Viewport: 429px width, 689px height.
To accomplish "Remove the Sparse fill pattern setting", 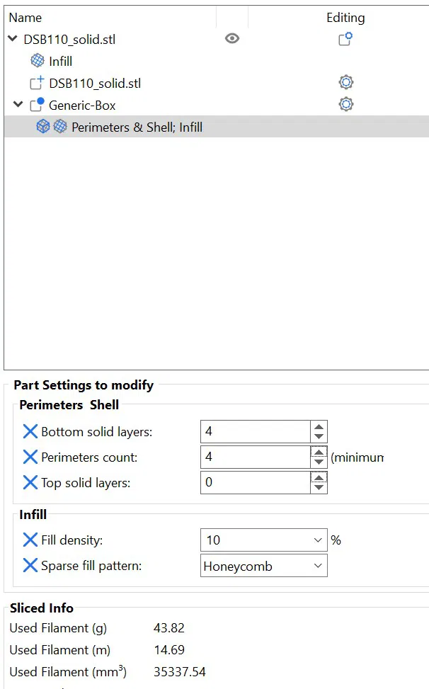I will 30,566.
